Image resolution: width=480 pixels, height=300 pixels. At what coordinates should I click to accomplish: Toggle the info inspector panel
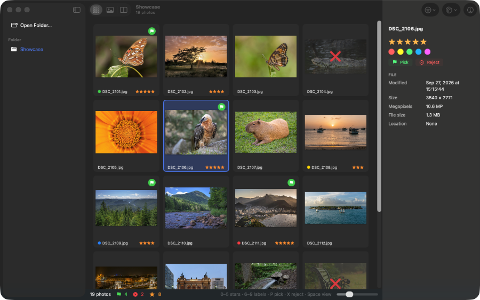click(x=470, y=10)
